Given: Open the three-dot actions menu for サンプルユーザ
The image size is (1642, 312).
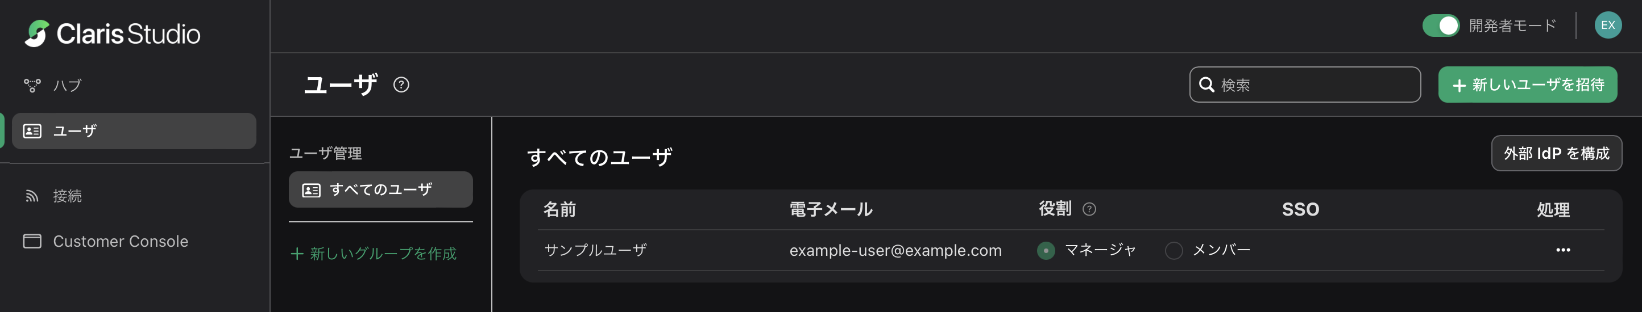Looking at the screenshot, I should click(1563, 250).
